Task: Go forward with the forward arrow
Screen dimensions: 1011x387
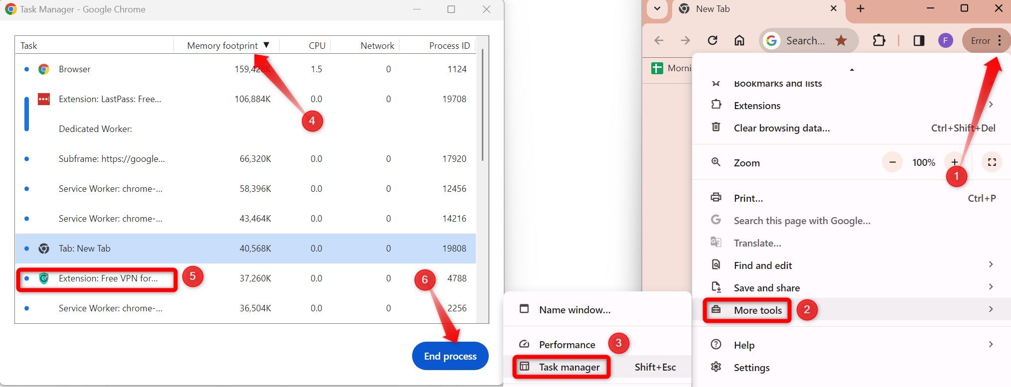Action: (x=686, y=40)
